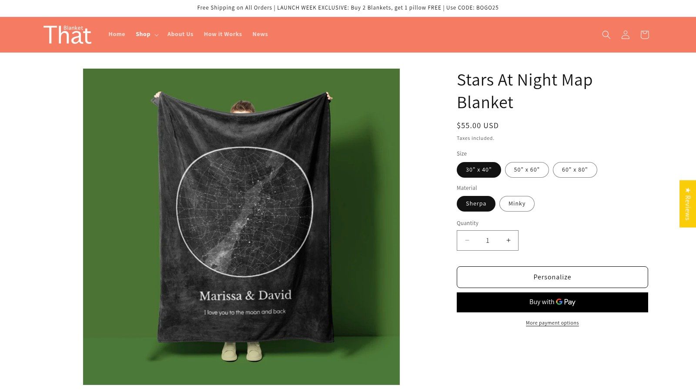
Task: Go to the Home menu item
Action: (x=117, y=34)
